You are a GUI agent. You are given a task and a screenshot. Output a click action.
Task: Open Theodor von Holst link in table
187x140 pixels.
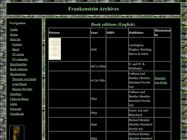(x=161, y=80)
